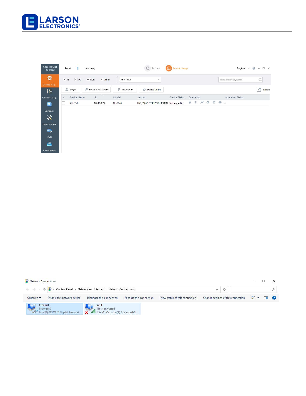Uncheck the IPC filter checkbox
Image resolution: width=306 pixels, height=396 pixels.
[76, 80]
